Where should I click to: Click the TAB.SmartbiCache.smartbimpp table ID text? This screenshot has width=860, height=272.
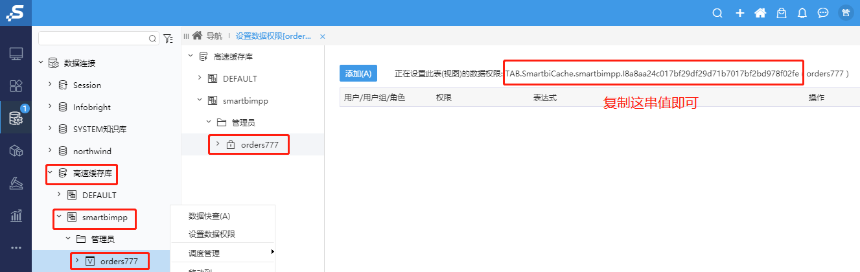652,74
